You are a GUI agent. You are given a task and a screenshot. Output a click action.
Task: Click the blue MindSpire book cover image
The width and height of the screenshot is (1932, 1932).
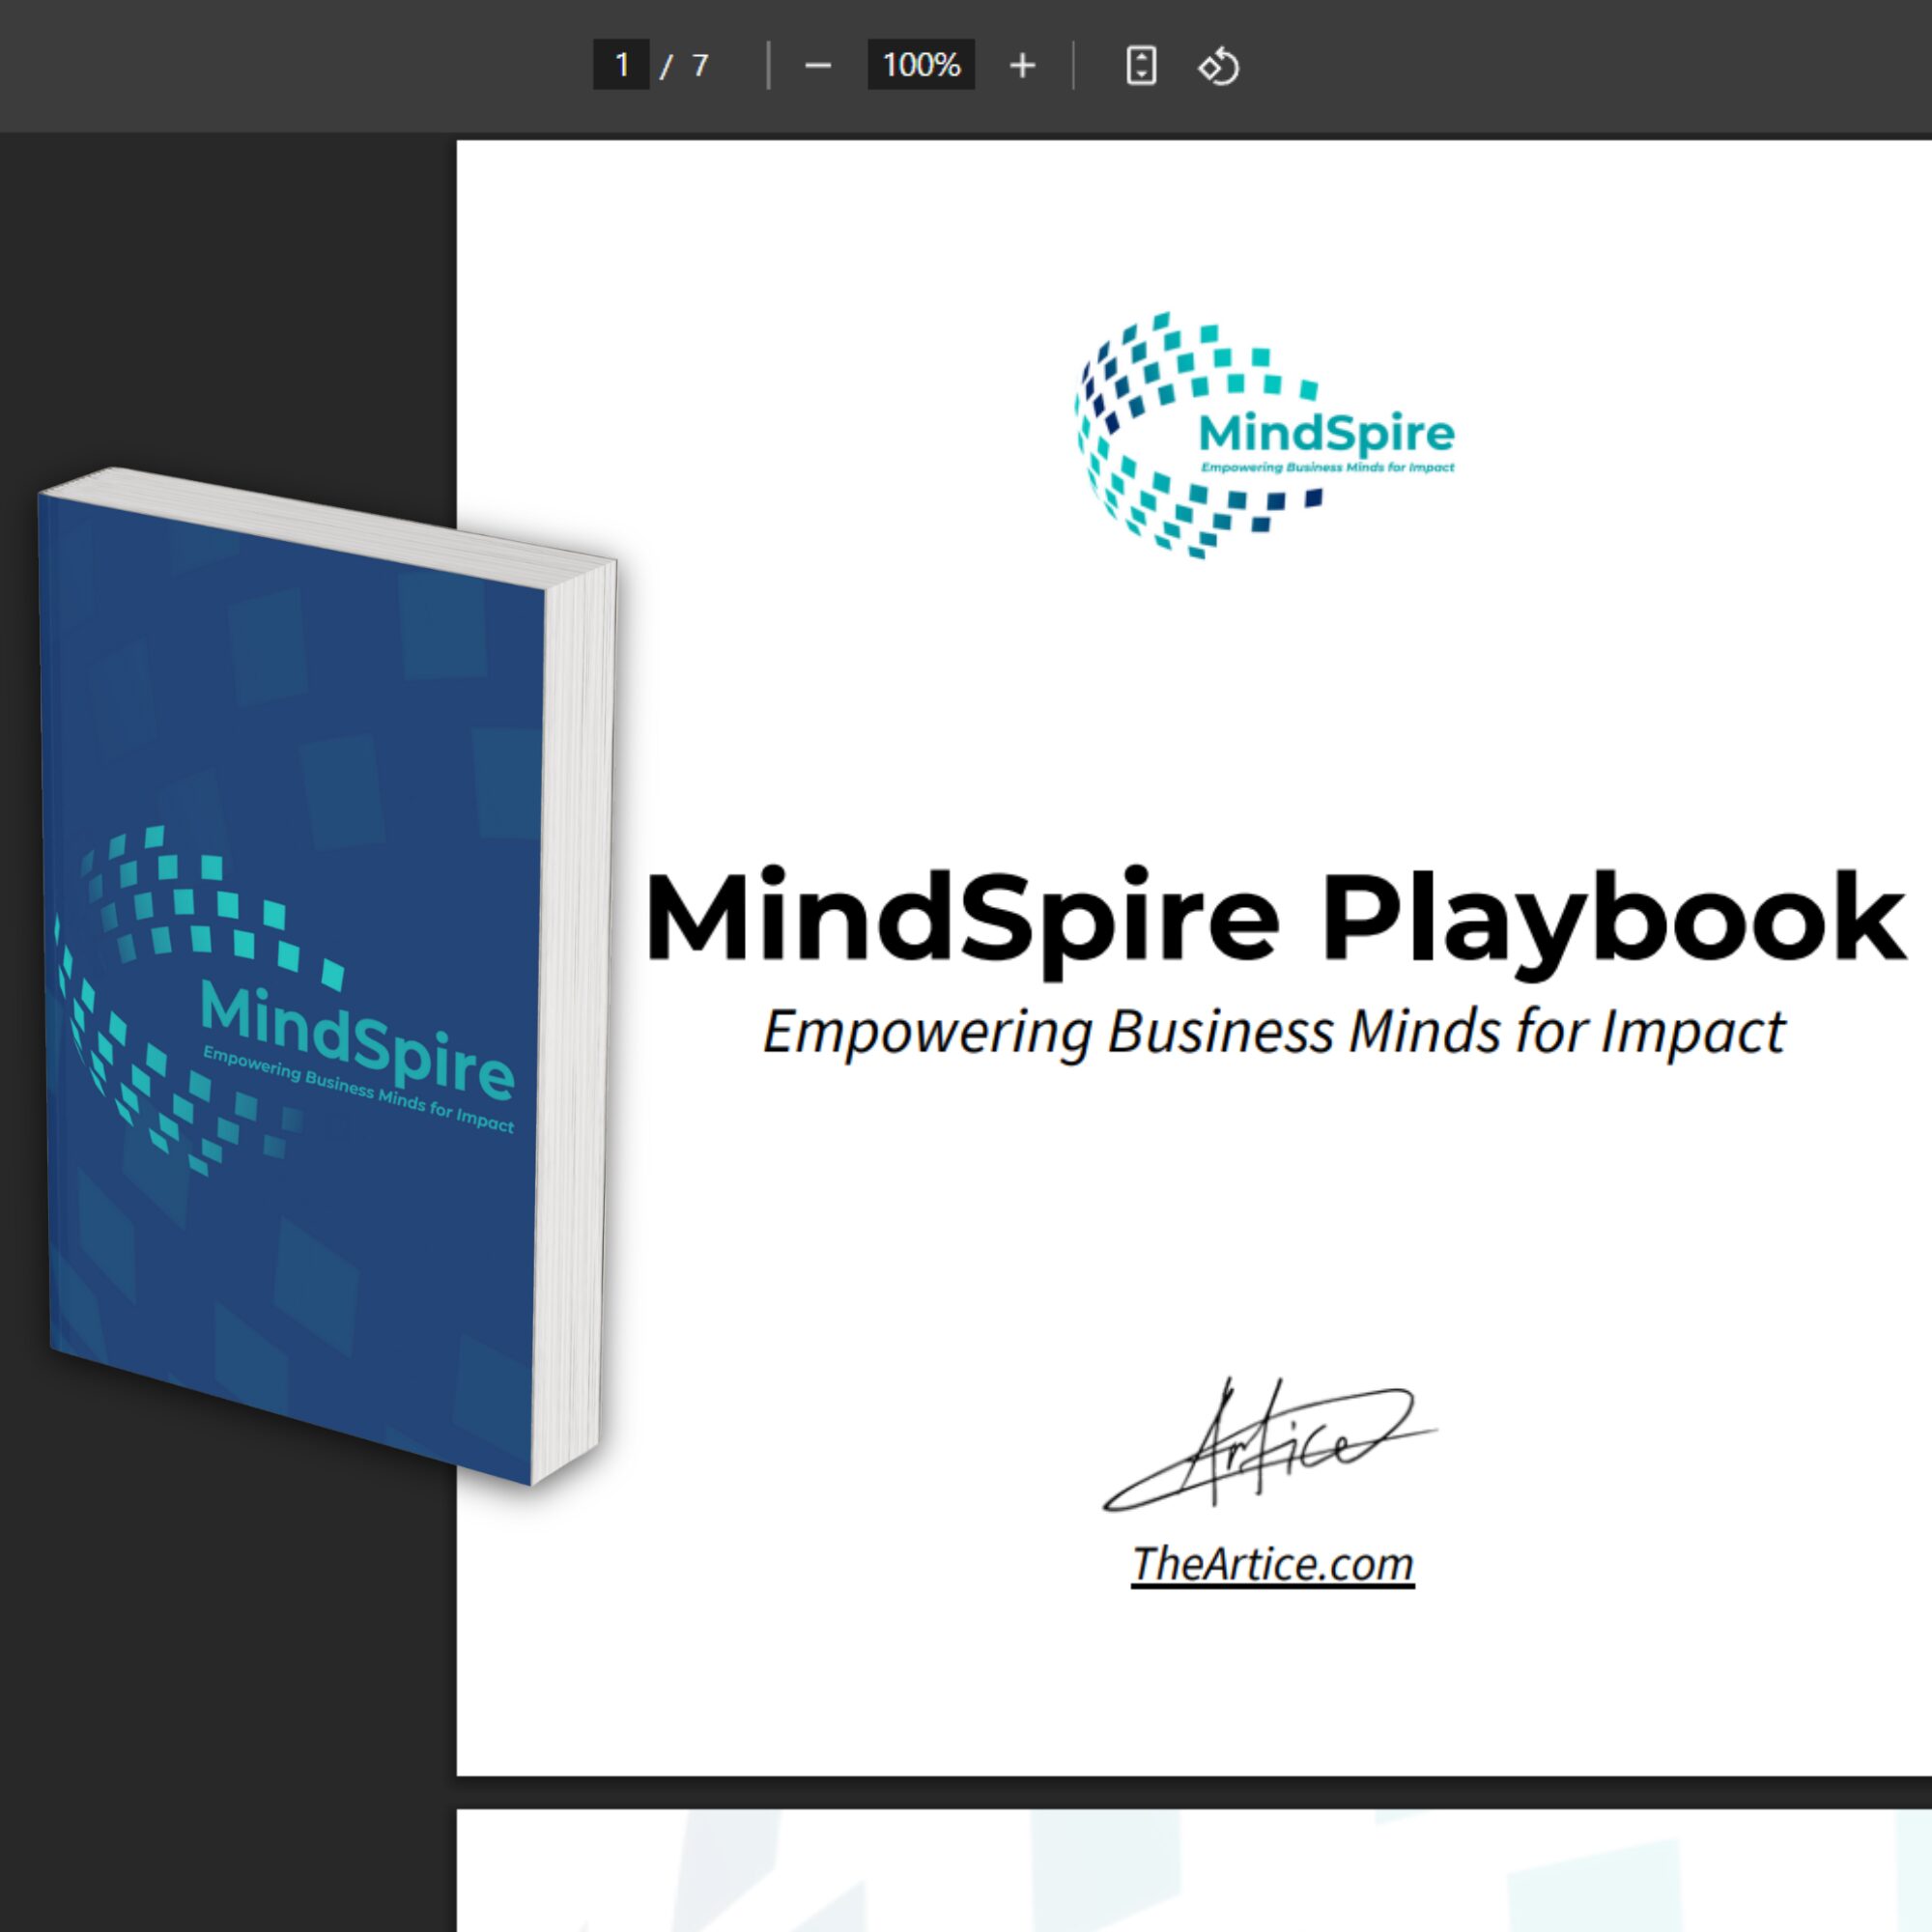328,975
